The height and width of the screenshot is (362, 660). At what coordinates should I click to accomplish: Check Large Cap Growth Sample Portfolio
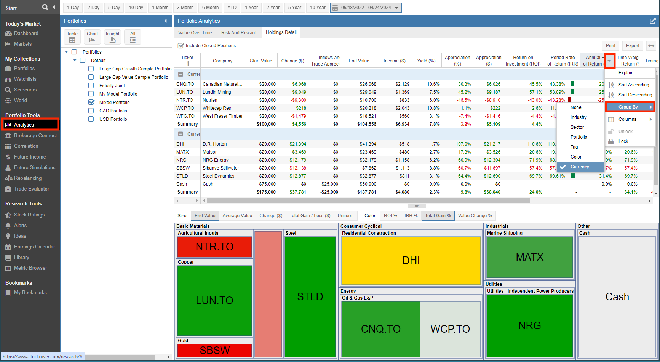(x=91, y=69)
